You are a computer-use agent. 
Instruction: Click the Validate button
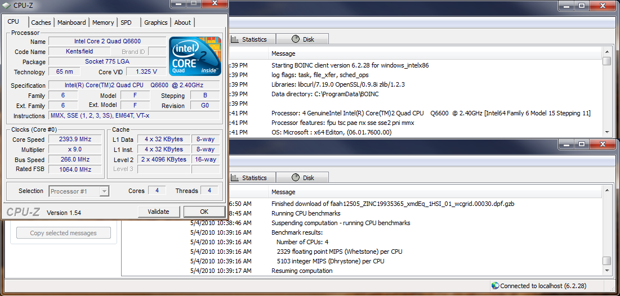[x=159, y=212]
